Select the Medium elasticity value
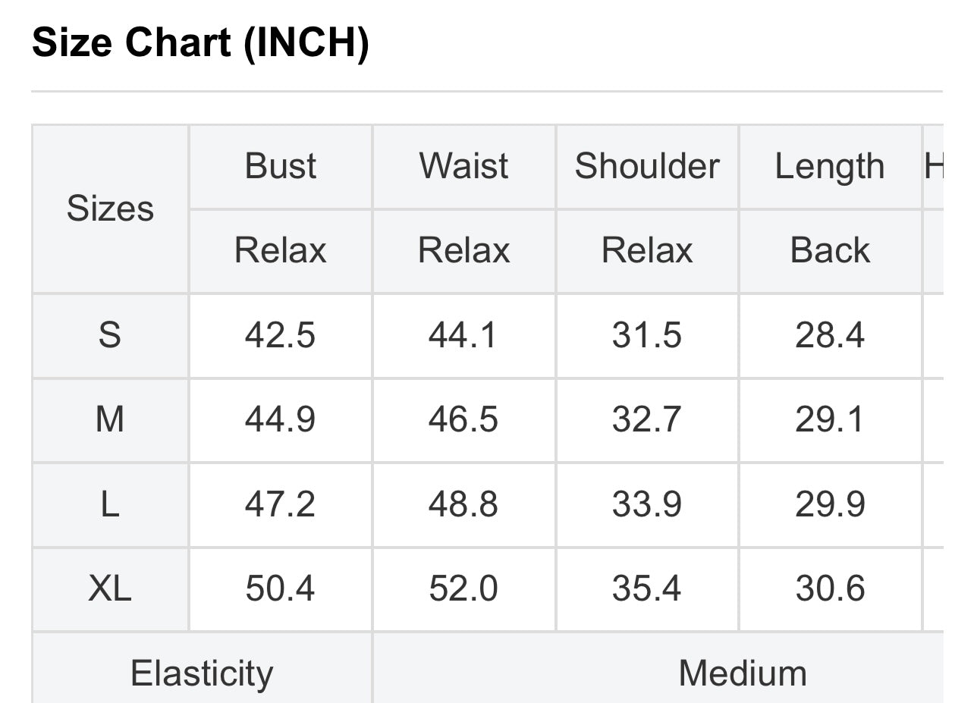974x703 pixels. tap(742, 673)
